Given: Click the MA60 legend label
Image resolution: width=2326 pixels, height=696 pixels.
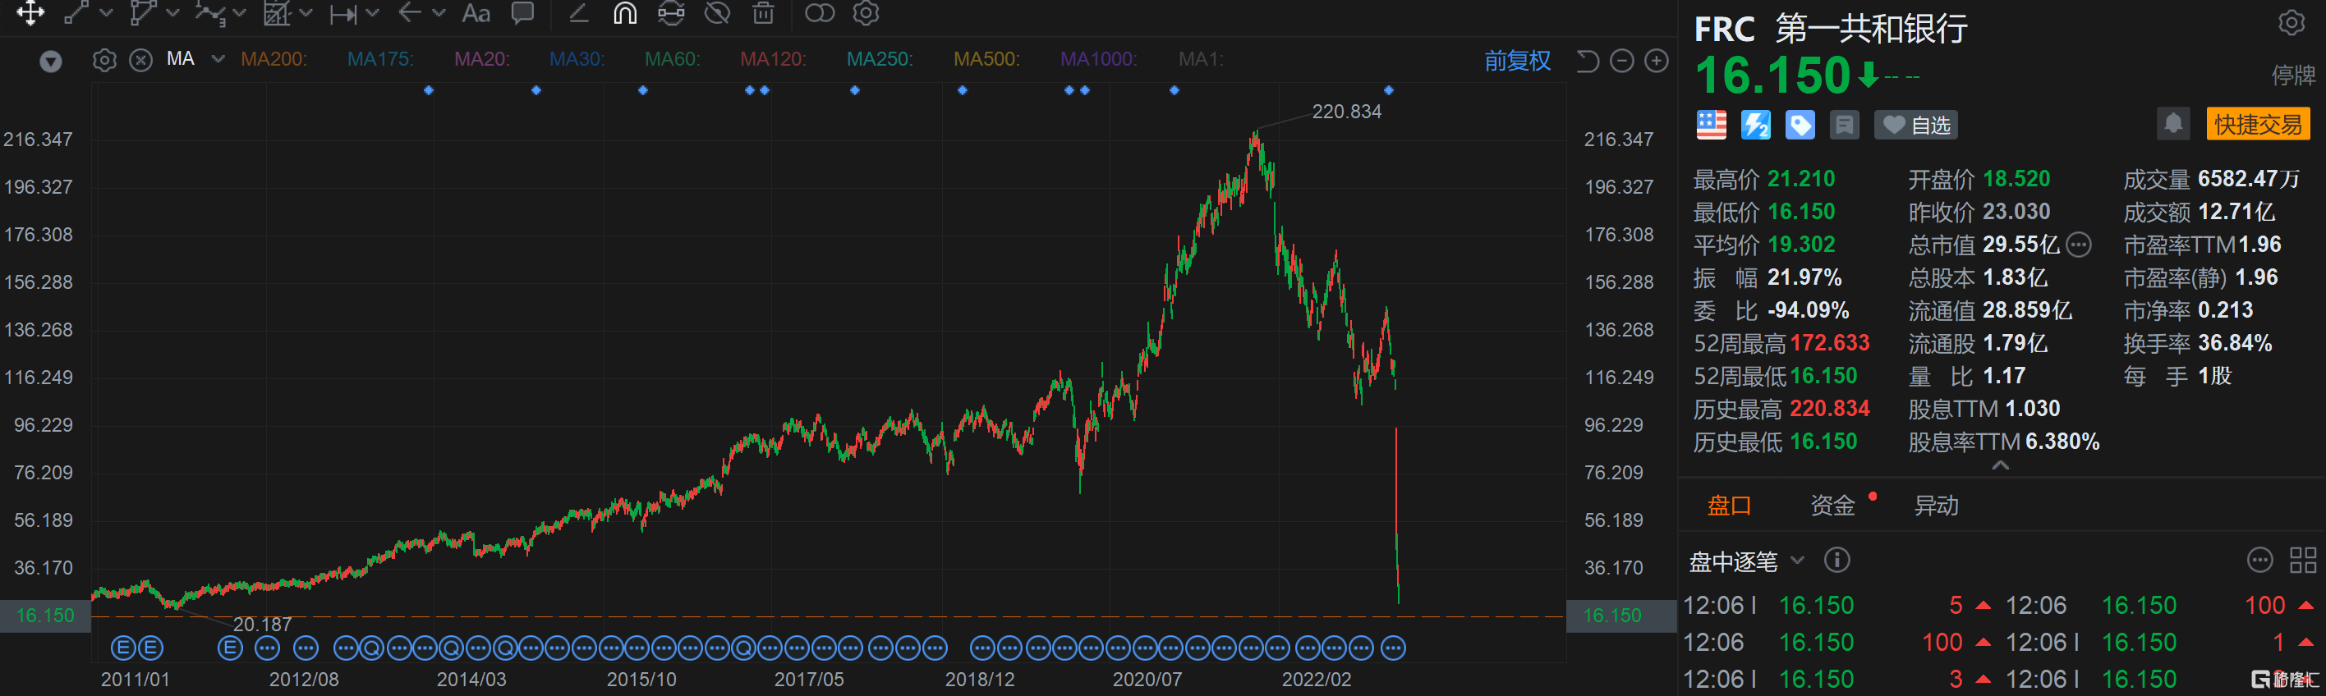Looking at the screenshot, I should coord(672,60).
